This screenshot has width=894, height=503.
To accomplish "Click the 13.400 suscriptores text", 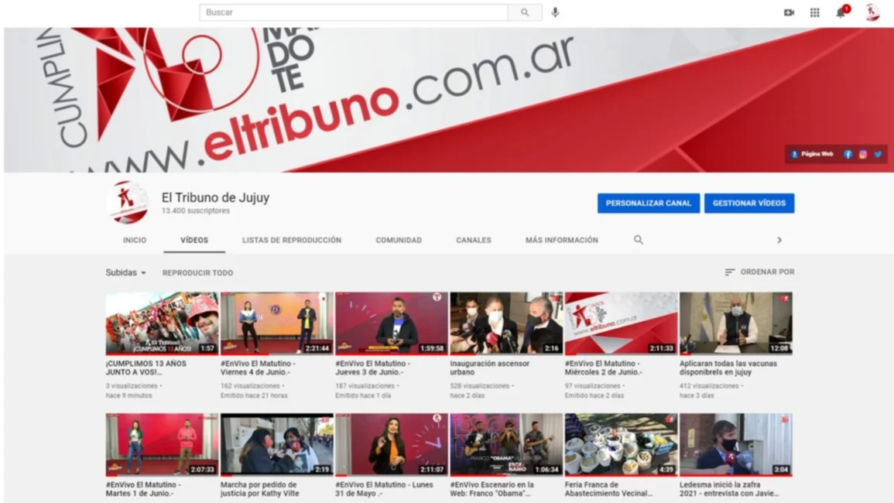I will click(196, 211).
